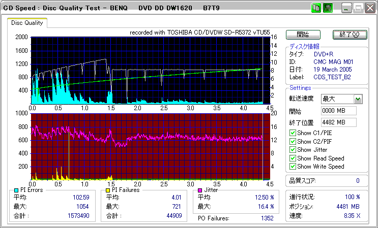Viewport: 378px width, 228px height.
Task: Click the disc ID CMC MAG M01
Action: 333,62
